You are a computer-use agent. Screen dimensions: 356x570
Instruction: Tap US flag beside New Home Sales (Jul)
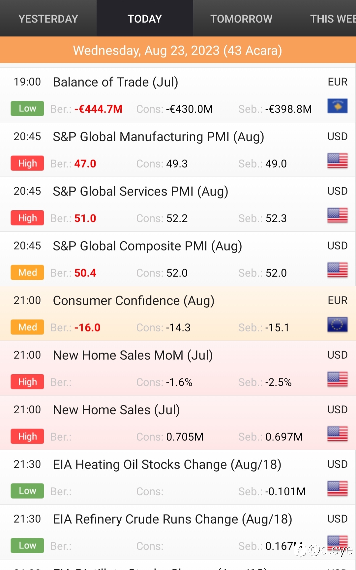click(x=337, y=434)
